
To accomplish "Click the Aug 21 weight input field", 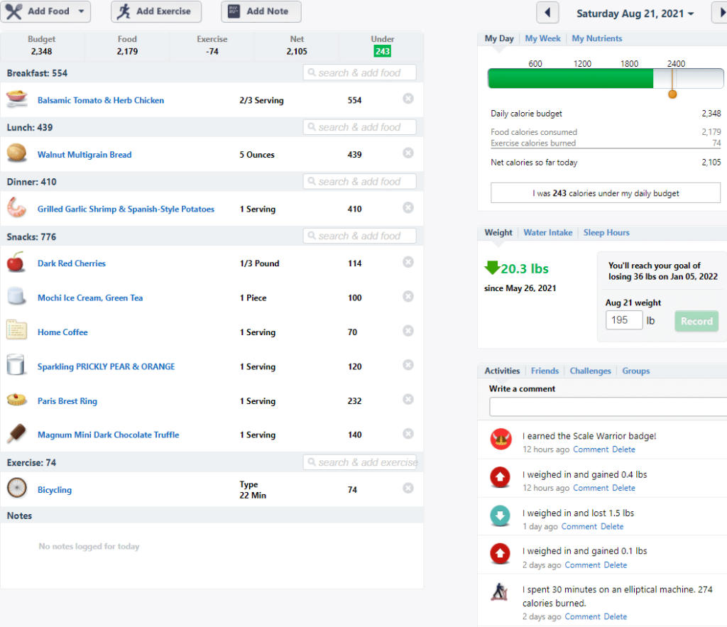I will pos(624,320).
